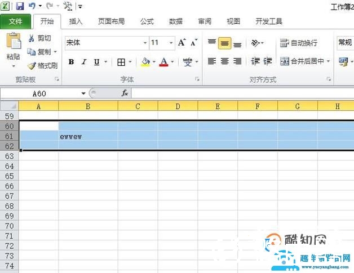This screenshot has width=354, height=273.
Task: Expand the borders dropdown arrow
Action: tap(130, 62)
